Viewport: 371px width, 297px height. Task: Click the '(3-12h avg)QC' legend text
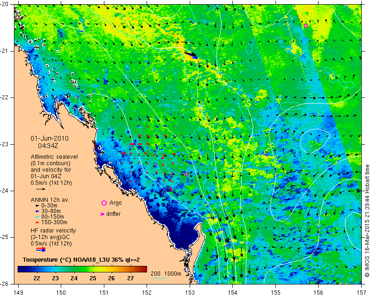(50, 237)
